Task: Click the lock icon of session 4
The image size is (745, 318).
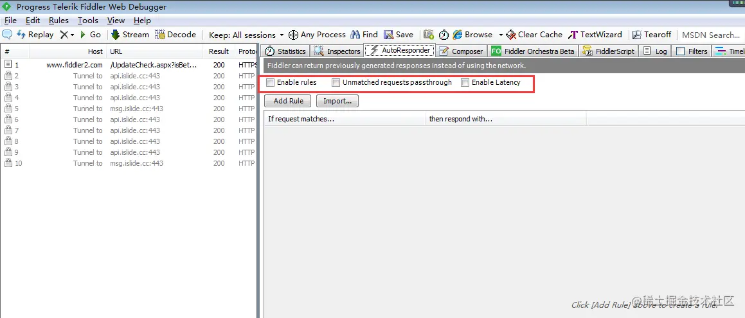Action: tap(8, 97)
